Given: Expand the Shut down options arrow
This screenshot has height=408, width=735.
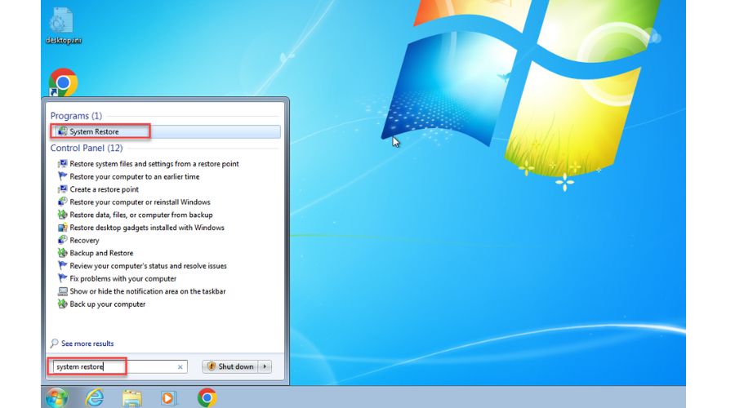Looking at the screenshot, I should pyautogui.click(x=265, y=366).
